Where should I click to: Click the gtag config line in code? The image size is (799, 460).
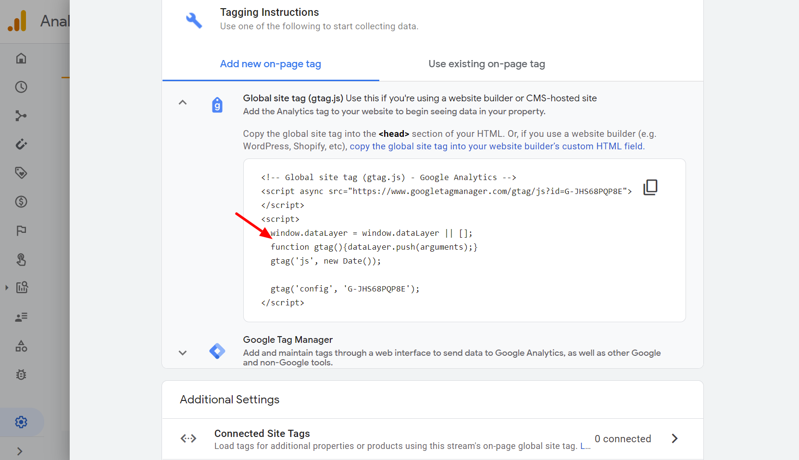345,289
